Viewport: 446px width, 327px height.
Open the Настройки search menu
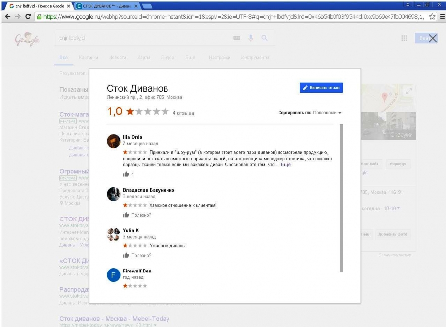point(220,58)
